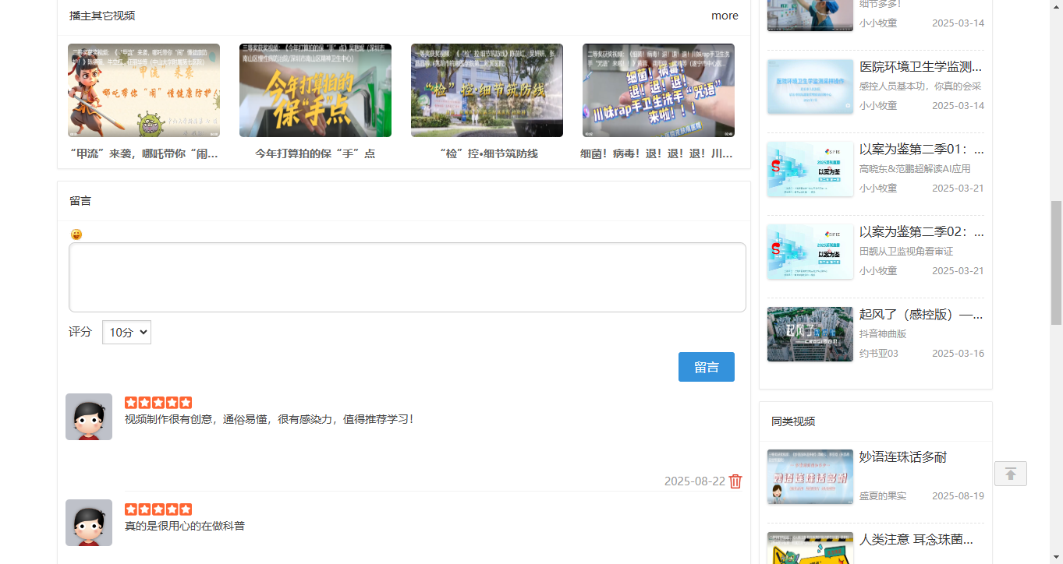
Task: Click the blue 留言 submit button
Action: 706,366
